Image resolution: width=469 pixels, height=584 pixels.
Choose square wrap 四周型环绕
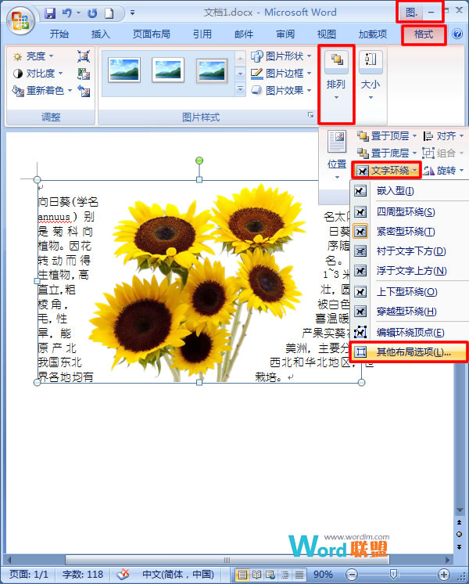click(x=406, y=212)
